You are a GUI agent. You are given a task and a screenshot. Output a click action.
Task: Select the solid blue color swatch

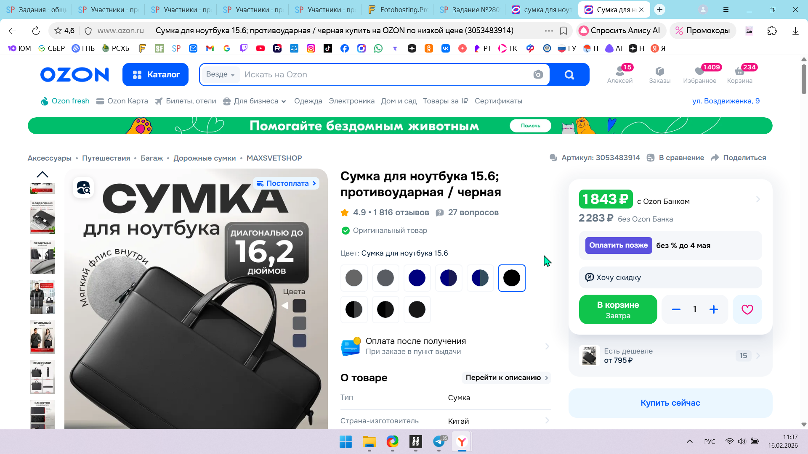point(417,278)
